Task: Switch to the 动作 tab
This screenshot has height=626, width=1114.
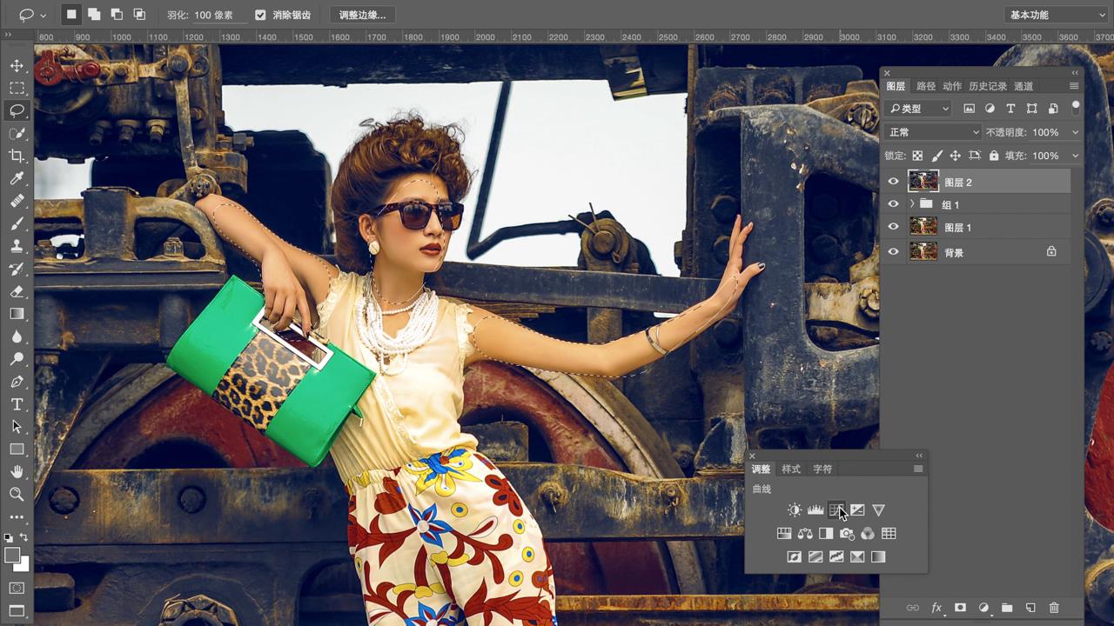Action: [952, 86]
